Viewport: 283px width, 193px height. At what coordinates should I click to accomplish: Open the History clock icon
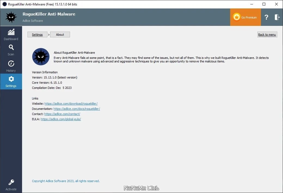point(11,64)
